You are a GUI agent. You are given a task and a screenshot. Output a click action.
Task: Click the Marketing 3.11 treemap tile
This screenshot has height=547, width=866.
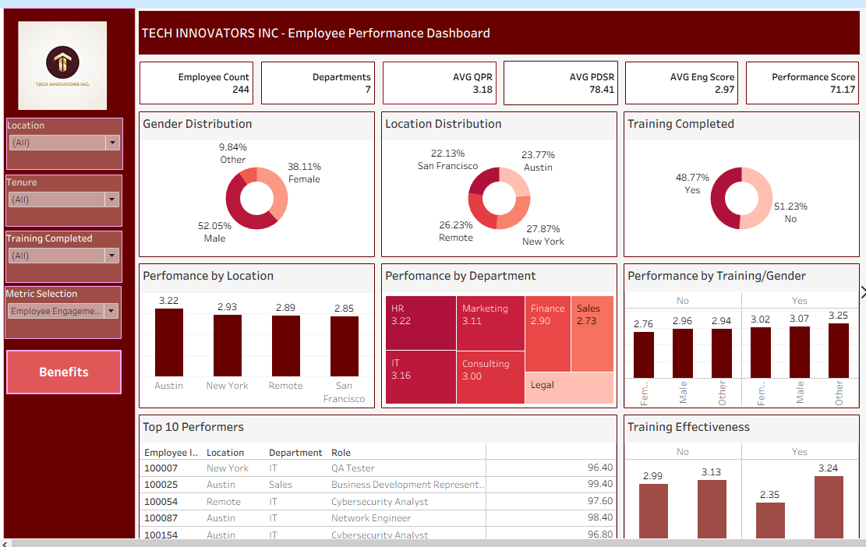click(x=490, y=323)
